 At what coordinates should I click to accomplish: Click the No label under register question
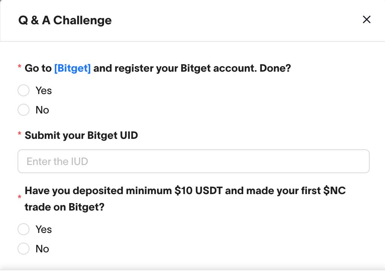coord(42,110)
